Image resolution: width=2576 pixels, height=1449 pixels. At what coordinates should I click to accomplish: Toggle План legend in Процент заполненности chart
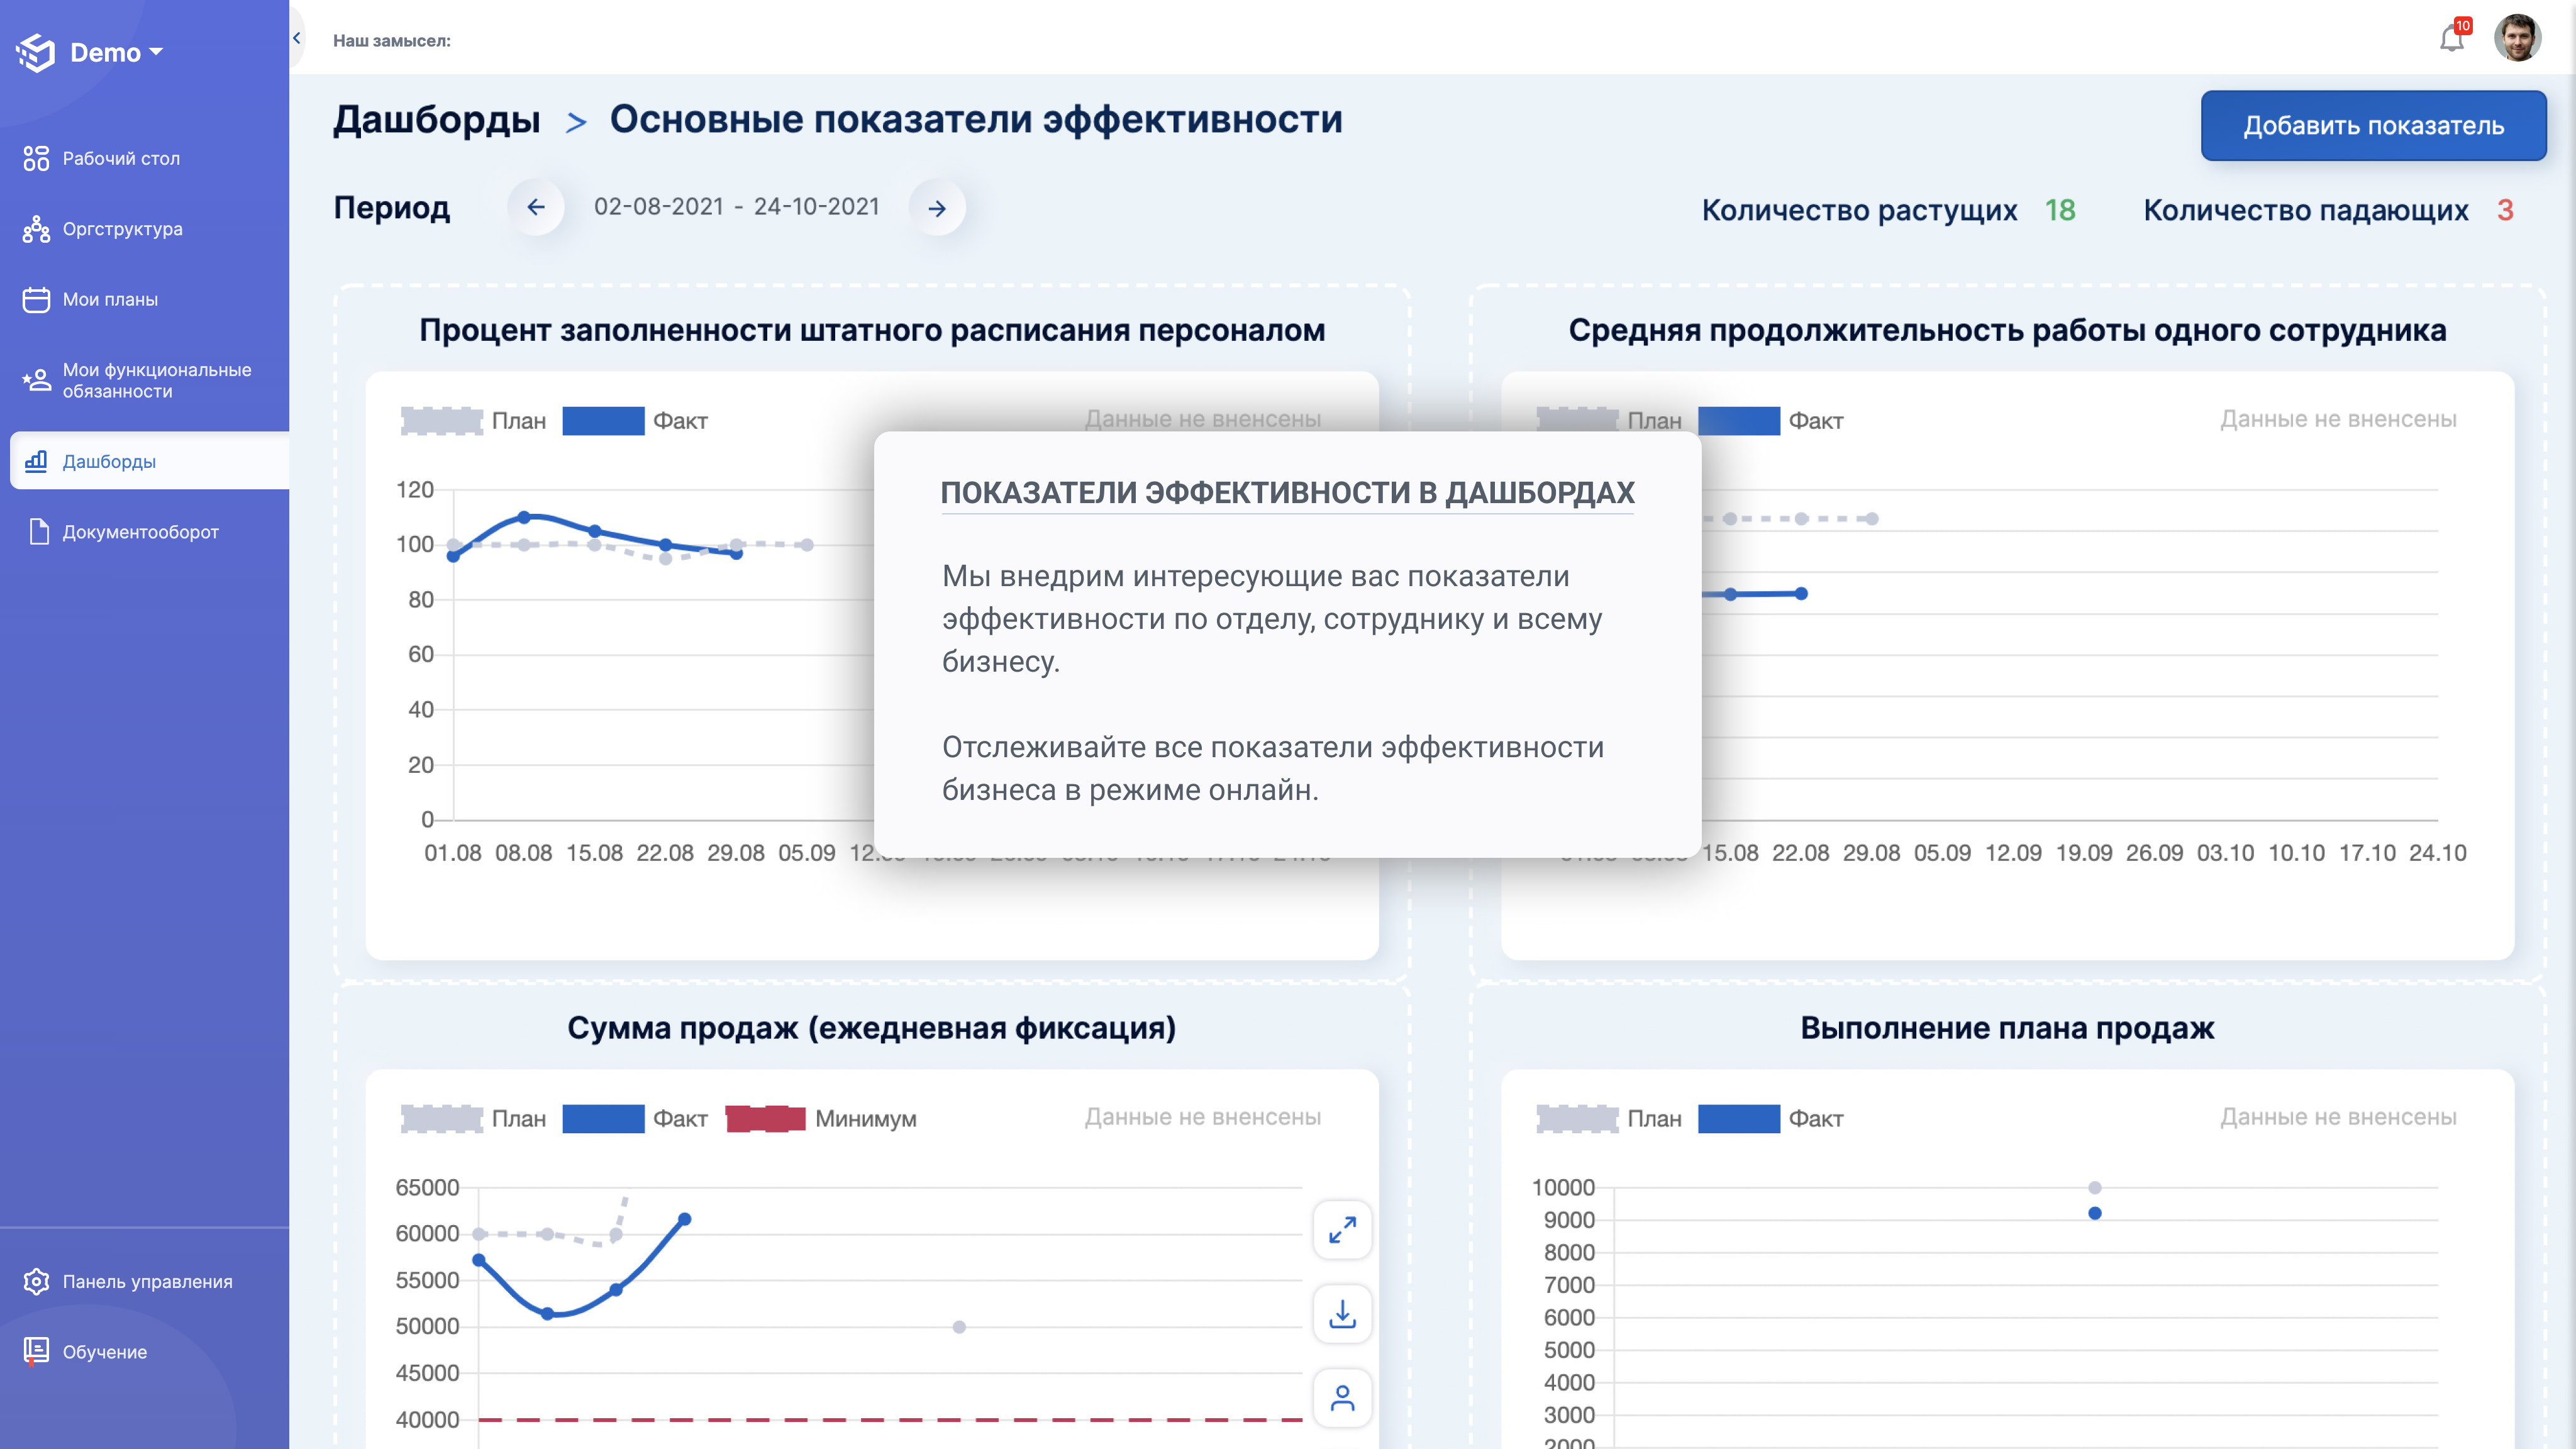[474, 421]
